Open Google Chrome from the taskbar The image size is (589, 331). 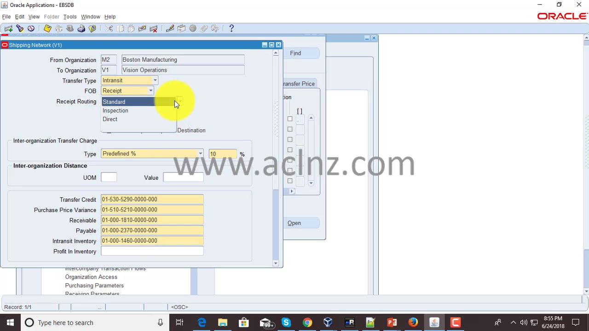pyautogui.click(x=307, y=322)
